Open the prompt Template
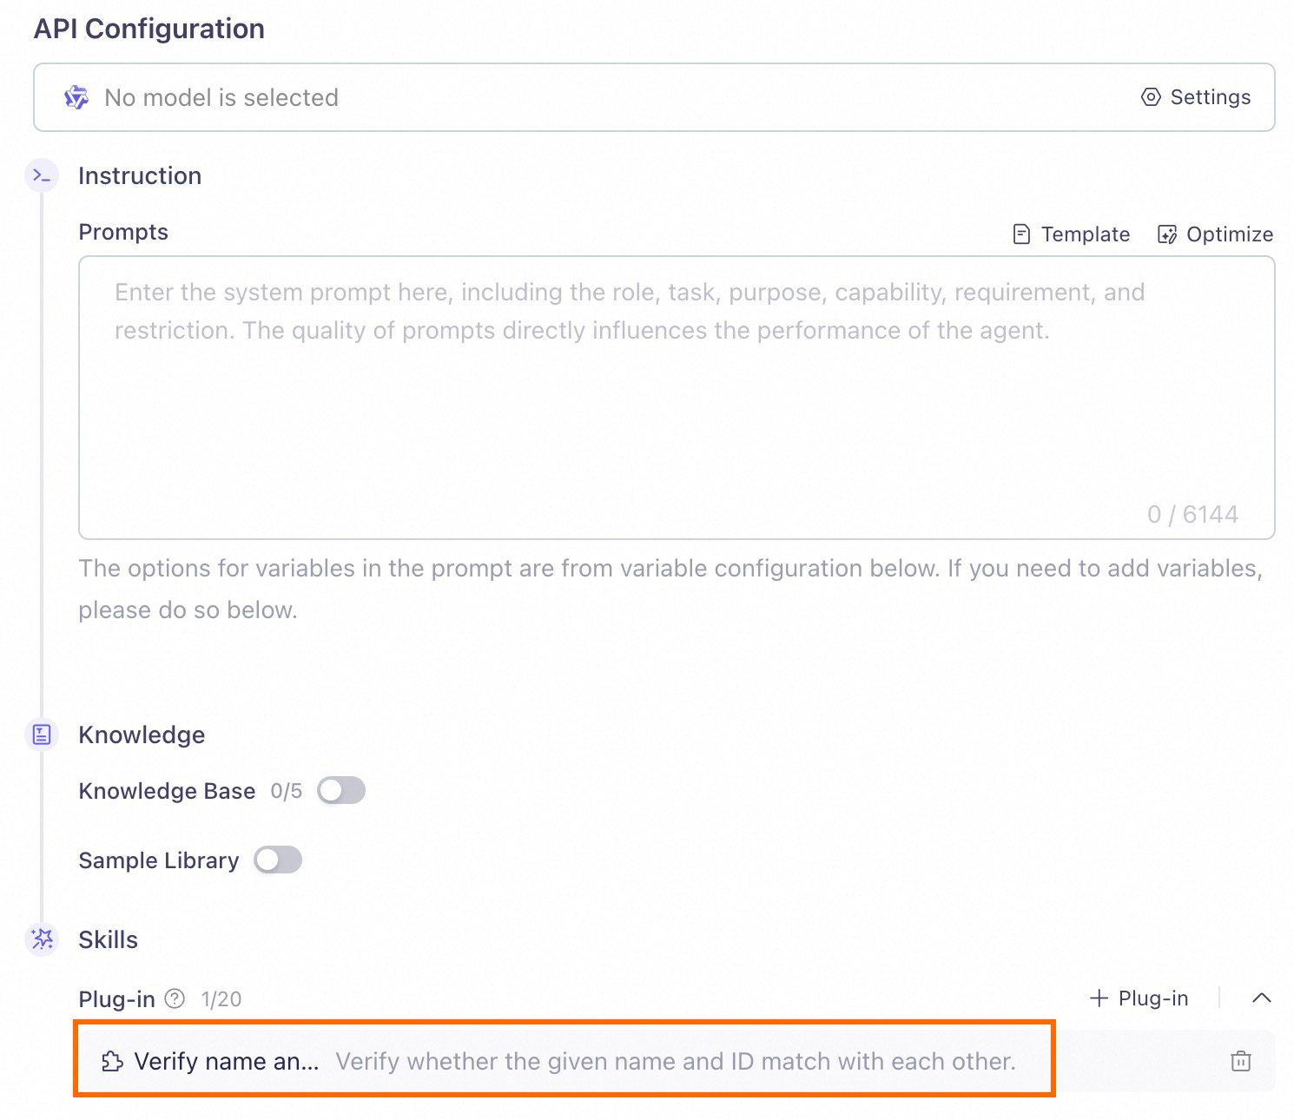The height and width of the screenshot is (1120, 1294). point(1072,234)
